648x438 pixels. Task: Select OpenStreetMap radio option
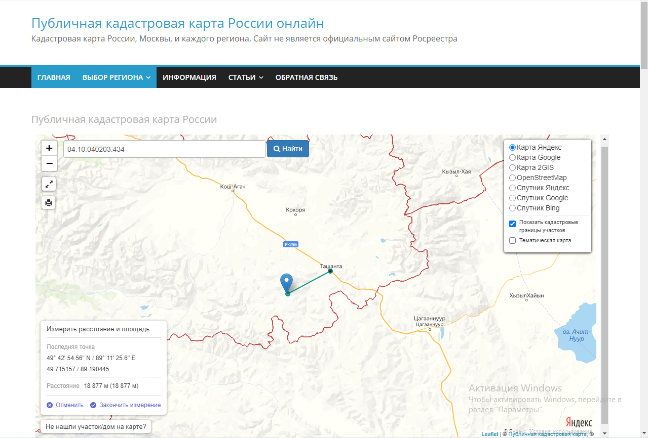coord(512,178)
